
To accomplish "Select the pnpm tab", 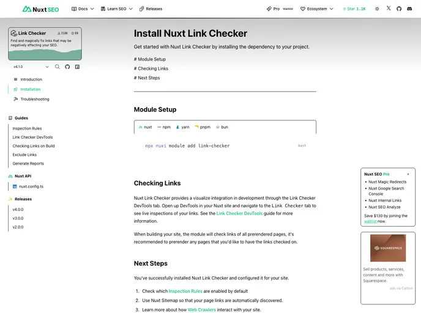I will point(203,127).
